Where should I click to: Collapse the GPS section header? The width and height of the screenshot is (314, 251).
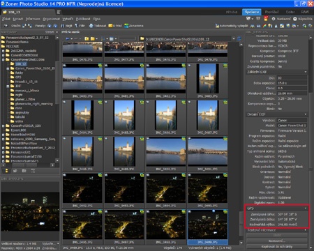pyautogui.click(x=277, y=208)
